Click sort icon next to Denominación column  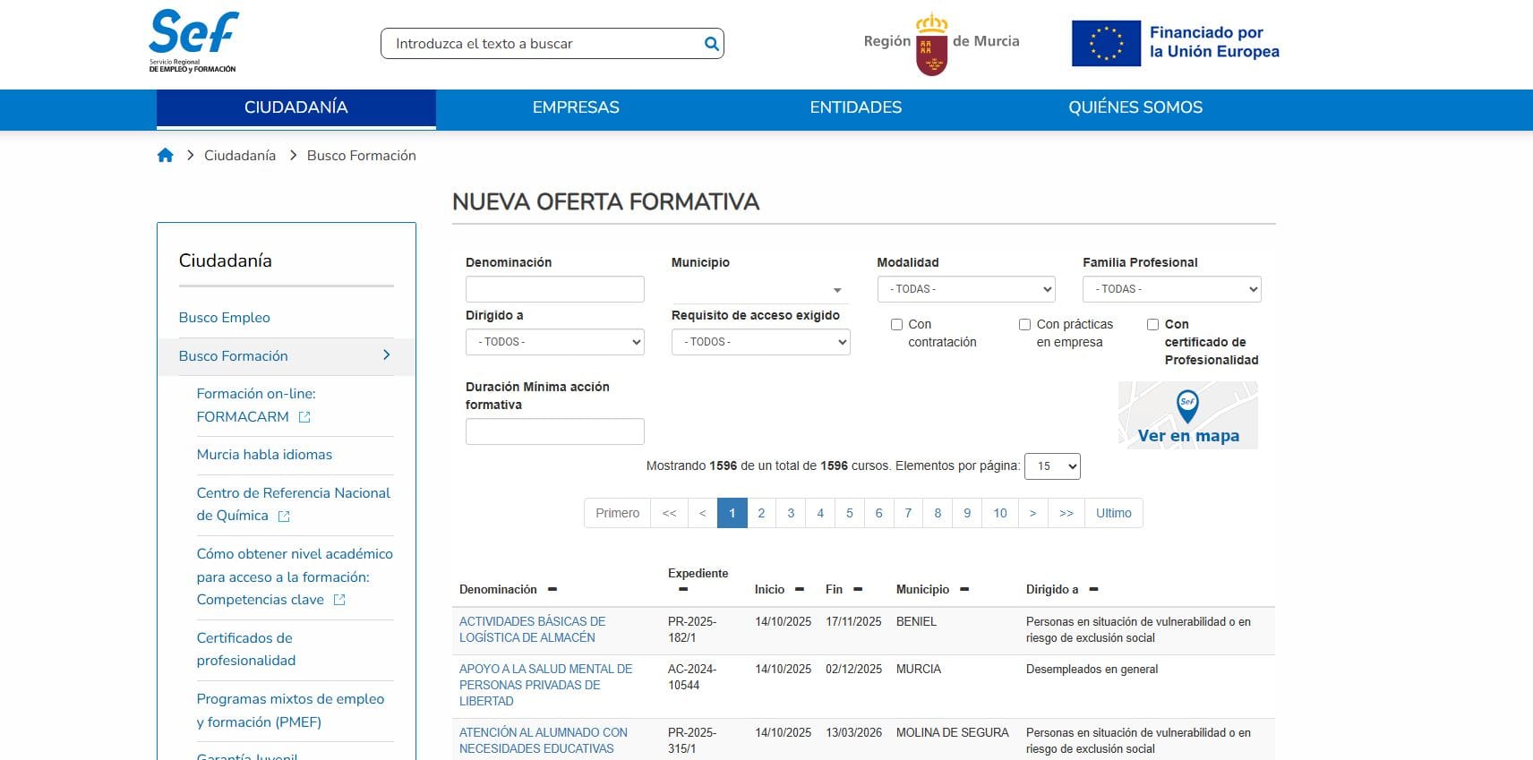coord(552,589)
